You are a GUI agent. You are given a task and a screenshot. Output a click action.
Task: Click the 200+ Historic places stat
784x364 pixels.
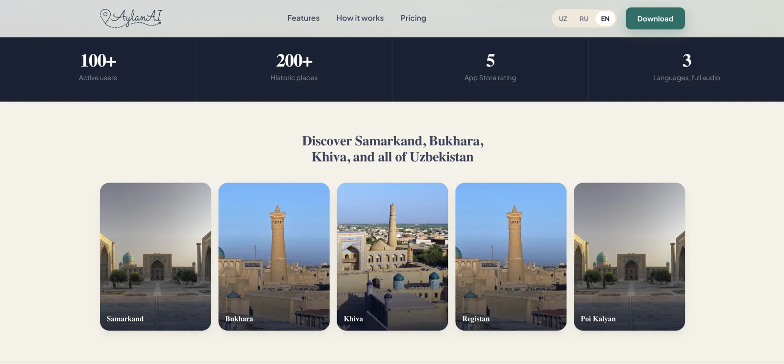(294, 67)
